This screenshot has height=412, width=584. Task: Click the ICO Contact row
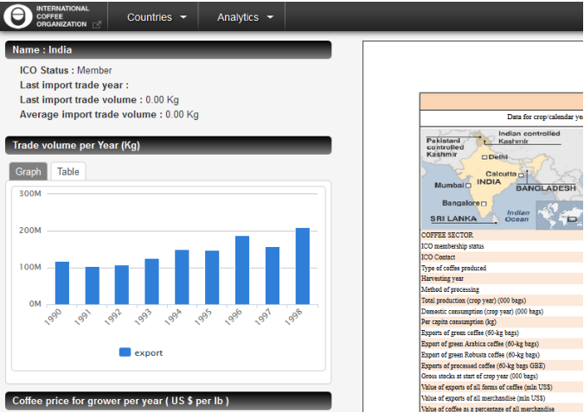pos(502,257)
